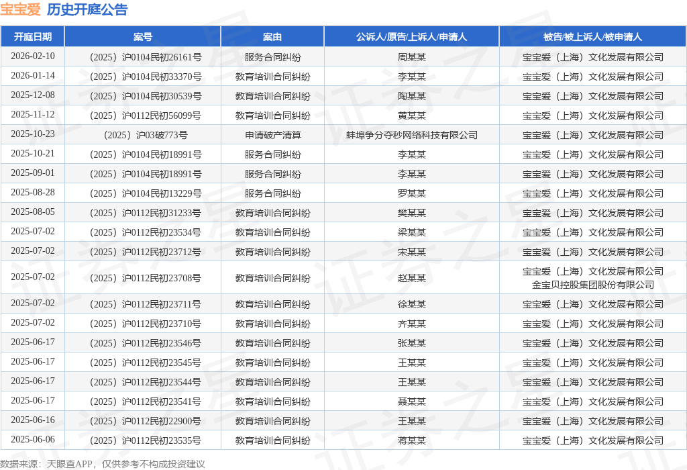Screen dimensions: 687x470
Task: Select 服务合同纠纷 in the 2025-08-28 row
Action: pyautogui.click(x=273, y=193)
